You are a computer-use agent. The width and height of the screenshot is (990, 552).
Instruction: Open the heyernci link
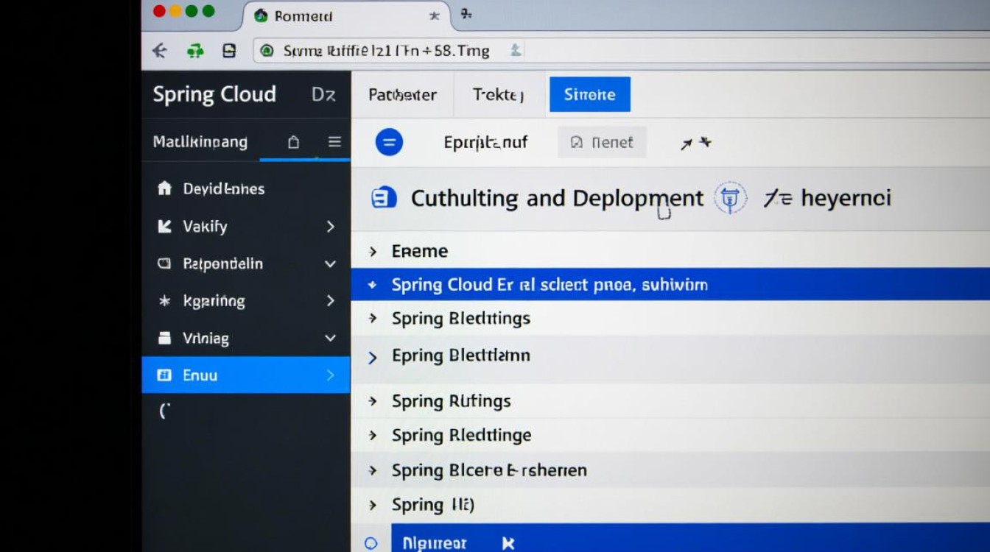pyautogui.click(x=846, y=198)
